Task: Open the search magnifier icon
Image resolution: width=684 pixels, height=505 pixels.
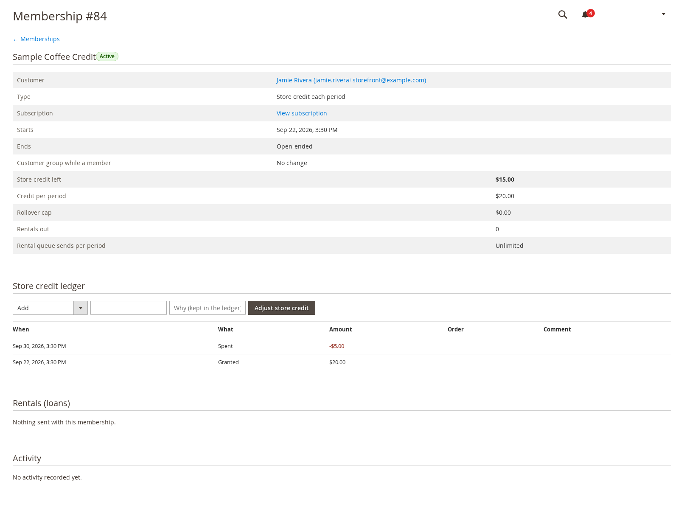Action: point(563,14)
